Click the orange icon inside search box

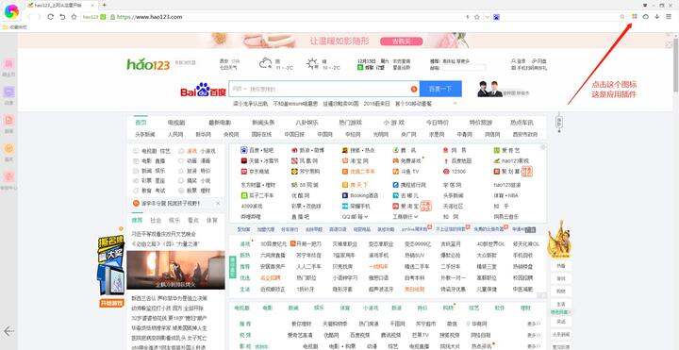pos(414,89)
